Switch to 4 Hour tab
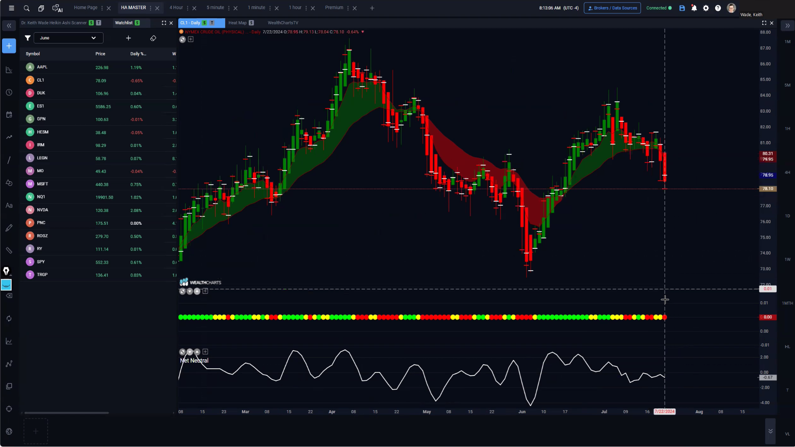 click(x=176, y=7)
